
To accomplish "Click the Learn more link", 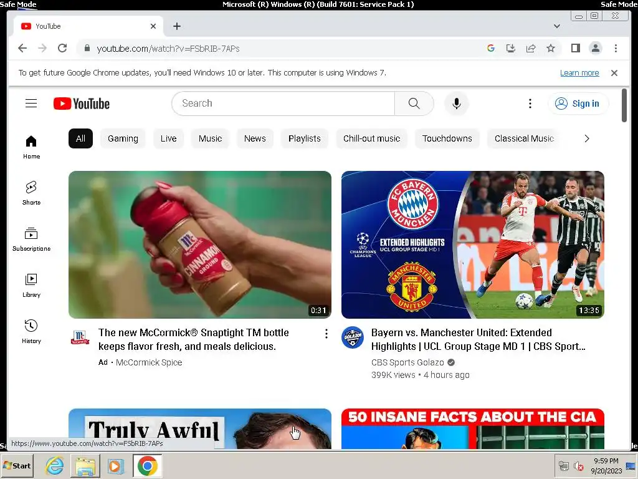I will coord(579,73).
